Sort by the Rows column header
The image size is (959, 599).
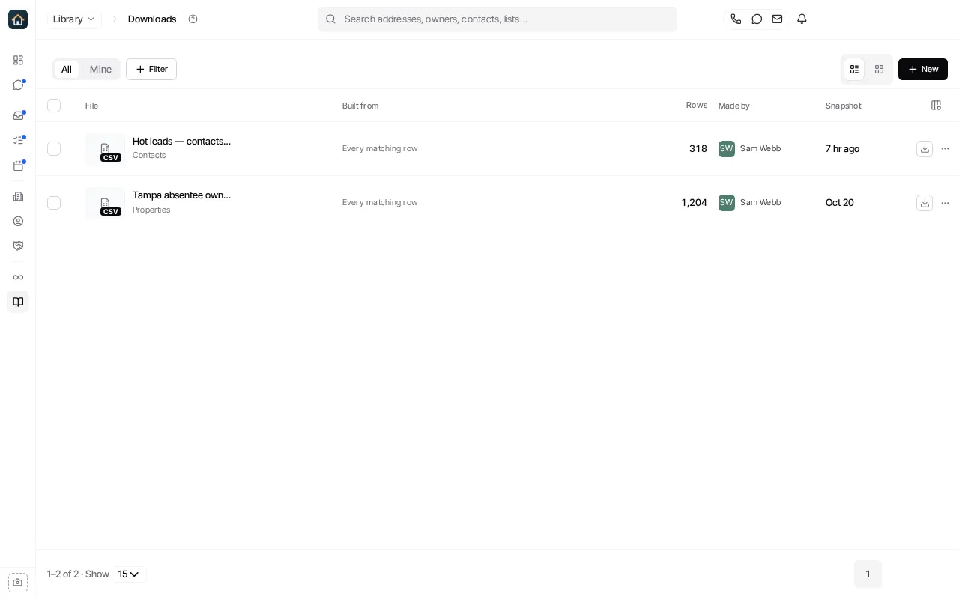coord(697,106)
